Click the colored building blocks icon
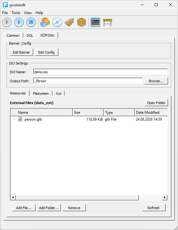 click(x=45, y=22)
